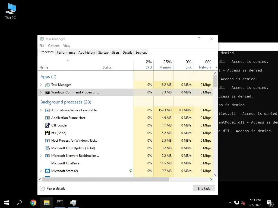Launch Google Chrome from the taskbar
Viewport: 278px width, 208px height.
pos(33,203)
